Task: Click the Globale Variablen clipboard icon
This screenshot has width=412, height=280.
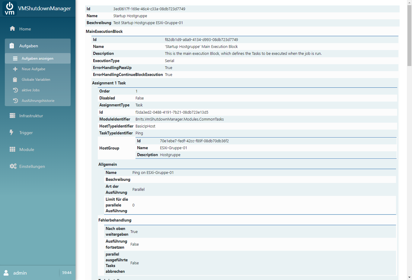Action: (x=15, y=80)
